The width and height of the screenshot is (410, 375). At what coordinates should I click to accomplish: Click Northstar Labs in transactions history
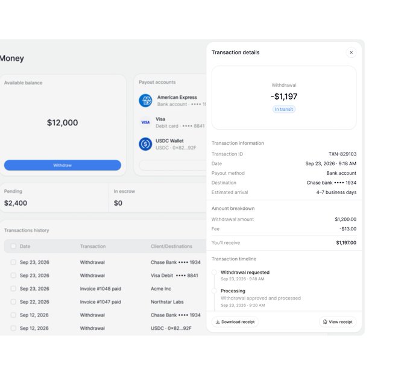click(x=167, y=302)
